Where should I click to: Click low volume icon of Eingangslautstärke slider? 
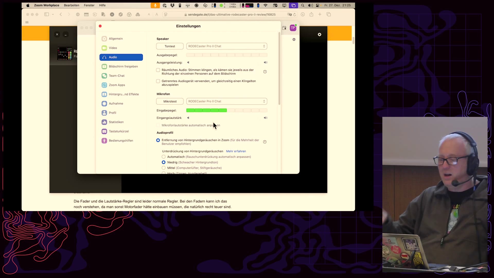[188, 118]
